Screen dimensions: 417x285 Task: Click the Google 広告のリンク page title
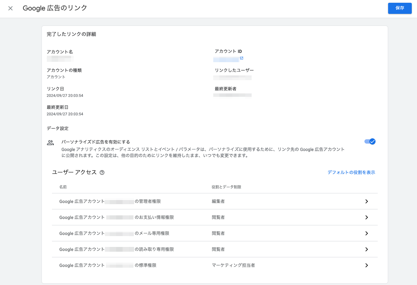(x=55, y=8)
